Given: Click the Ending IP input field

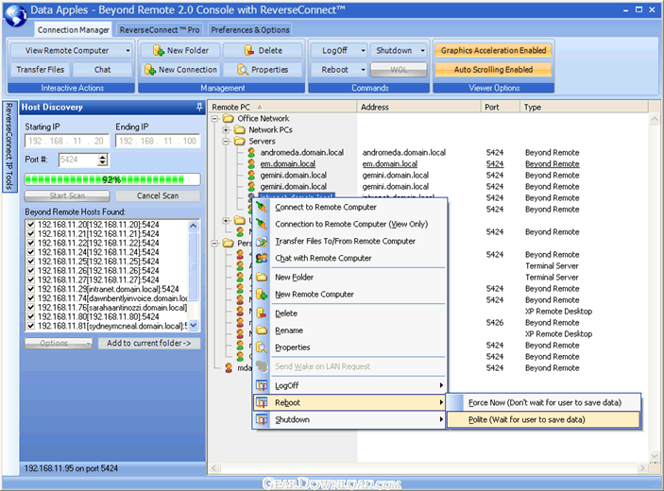Looking at the screenshot, I should [x=158, y=141].
